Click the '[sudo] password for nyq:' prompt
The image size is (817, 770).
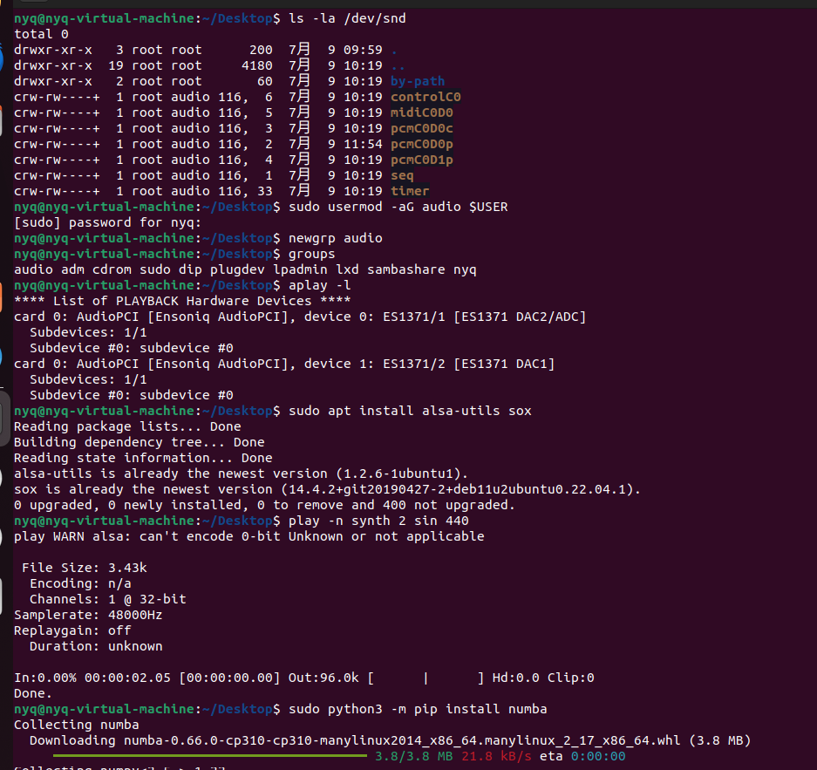(x=107, y=222)
